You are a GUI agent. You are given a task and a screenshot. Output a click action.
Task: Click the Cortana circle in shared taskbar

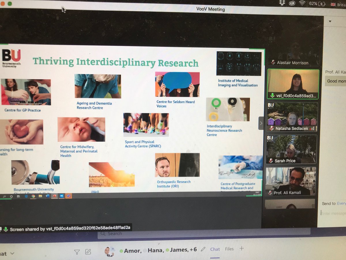pos(12,196)
